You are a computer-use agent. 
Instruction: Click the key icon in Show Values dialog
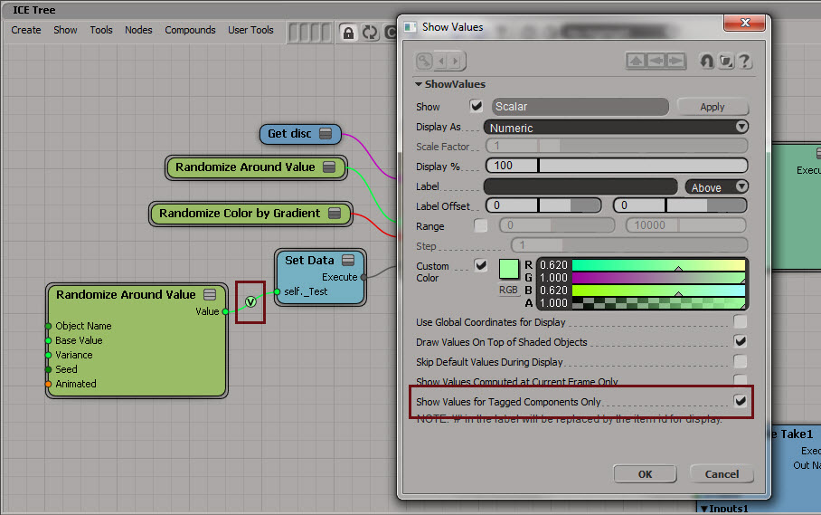click(425, 62)
